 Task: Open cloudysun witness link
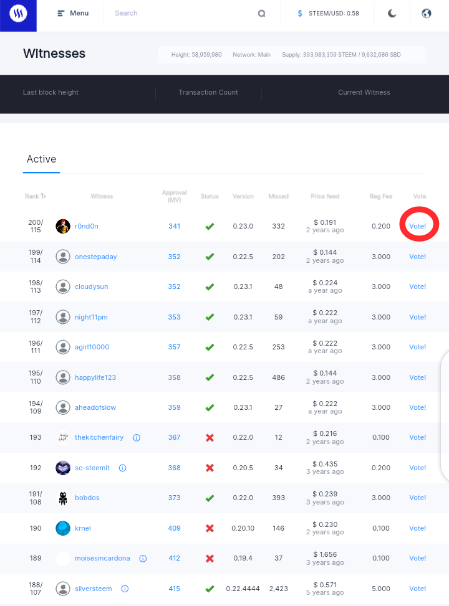coord(91,286)
